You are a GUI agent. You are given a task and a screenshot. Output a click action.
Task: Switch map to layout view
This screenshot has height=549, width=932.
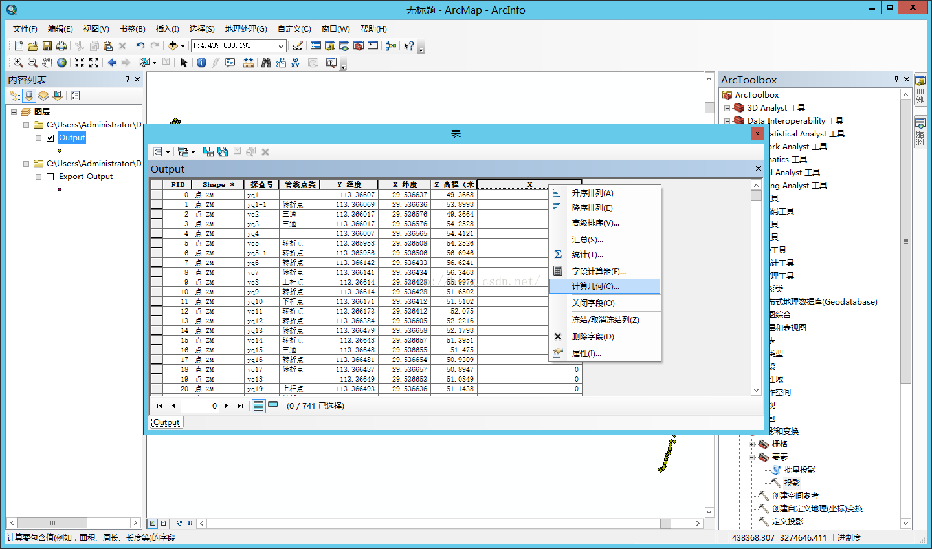(x=164, y=523)
